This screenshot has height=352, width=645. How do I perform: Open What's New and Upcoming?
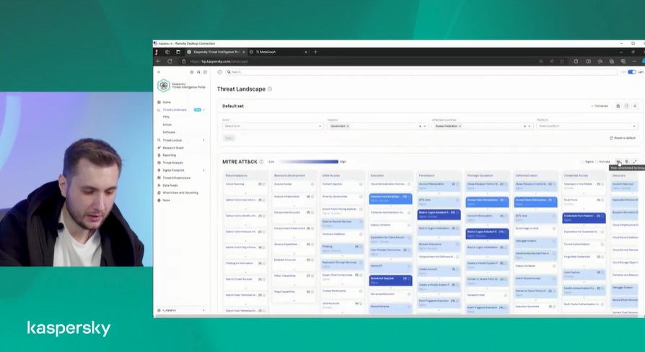(x=180, y=193)
